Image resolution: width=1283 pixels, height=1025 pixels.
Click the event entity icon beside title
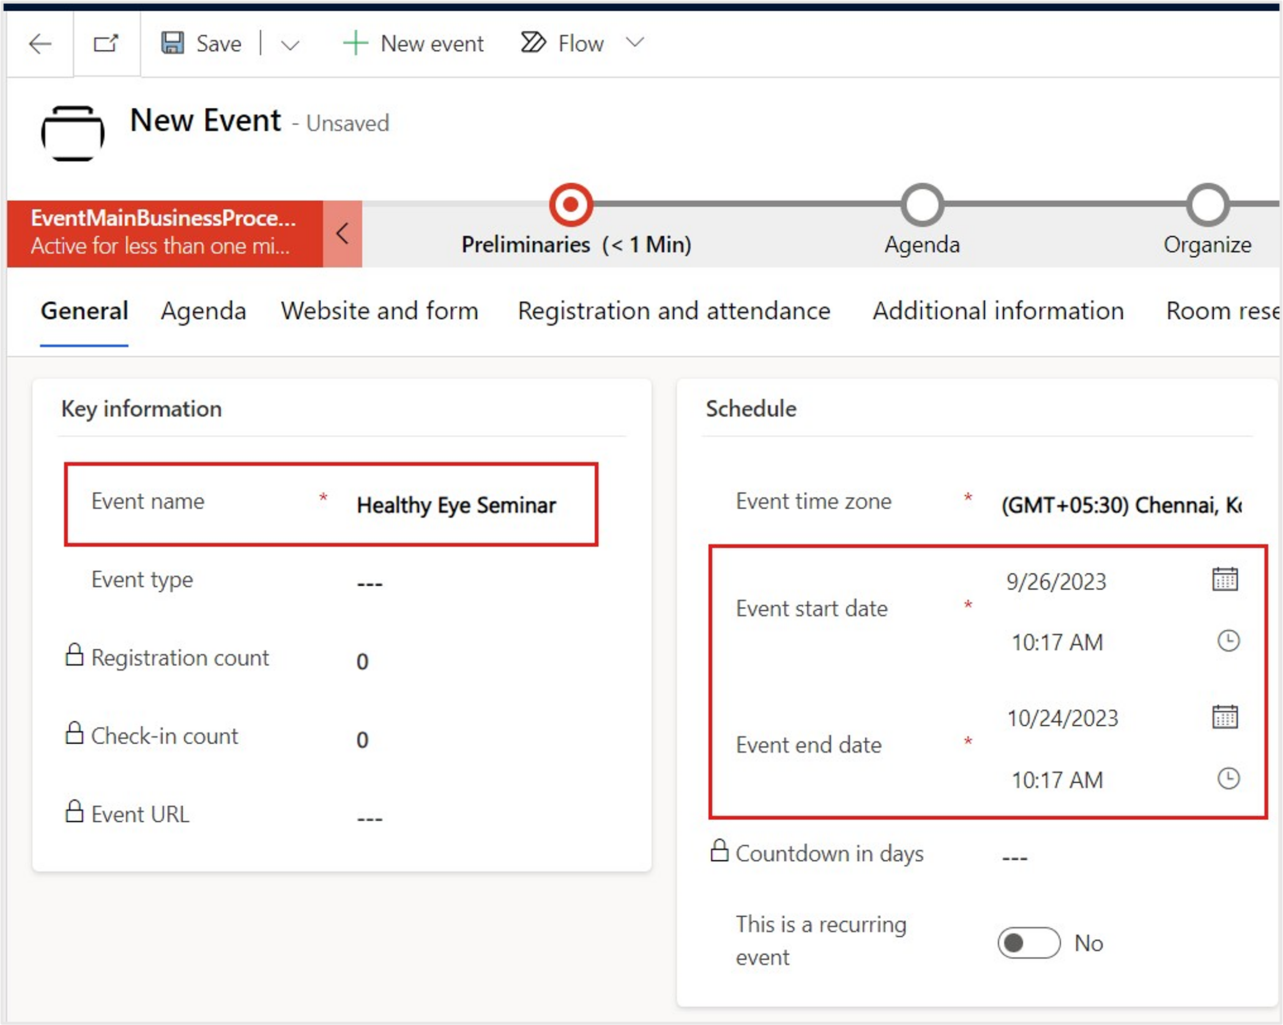point(72,133)
